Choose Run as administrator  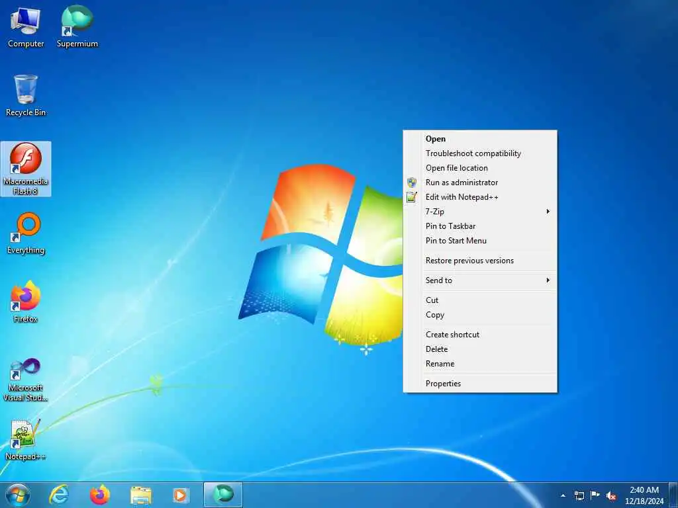[x=480, y=183]
